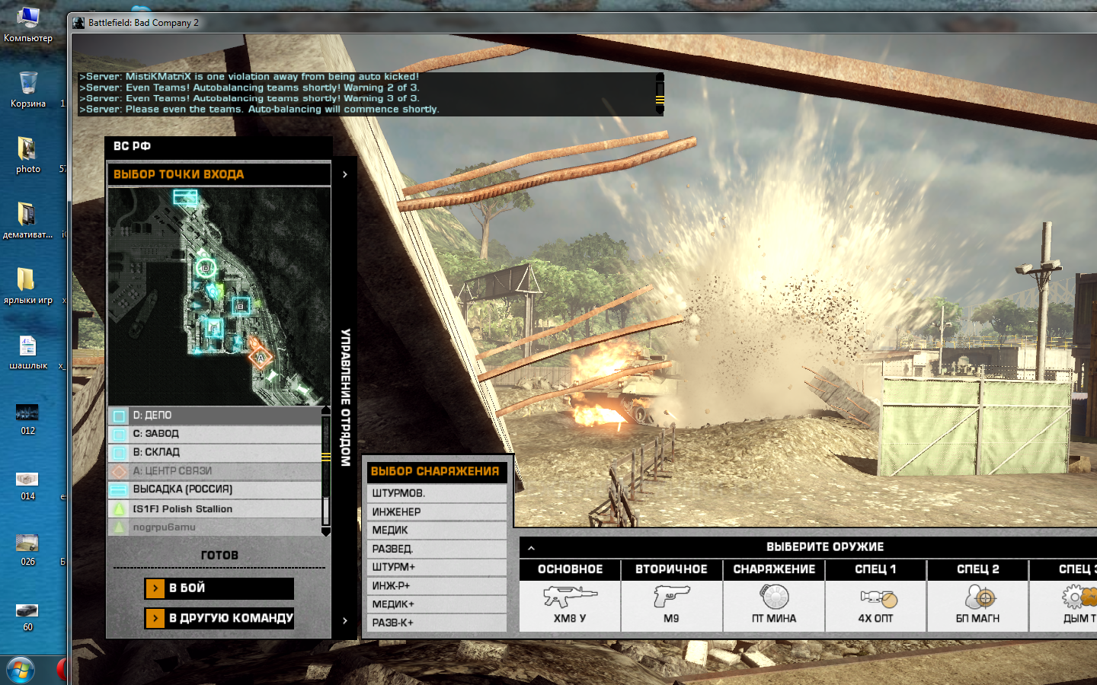Select the XM8 primary weapon icon
The width and height of the screenshot is (1097, 685).
(570, 597)
